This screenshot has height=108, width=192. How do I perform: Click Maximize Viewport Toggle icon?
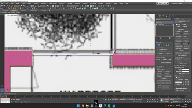(x=190, y=102)
